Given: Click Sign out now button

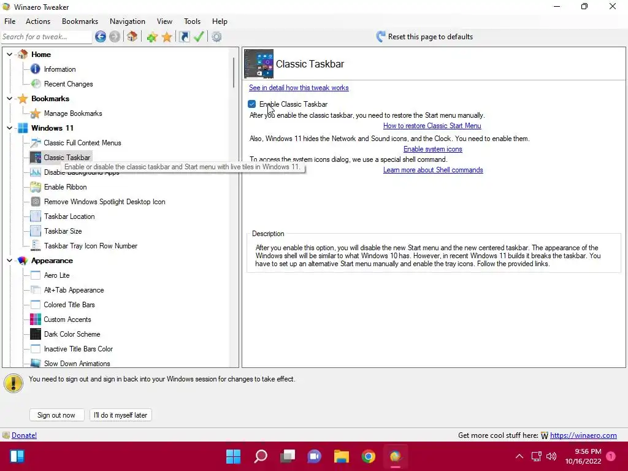Looking at the screenshot, I should pos(56,415).
